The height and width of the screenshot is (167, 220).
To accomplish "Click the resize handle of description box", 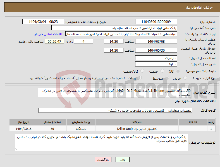I will point(39,96).
